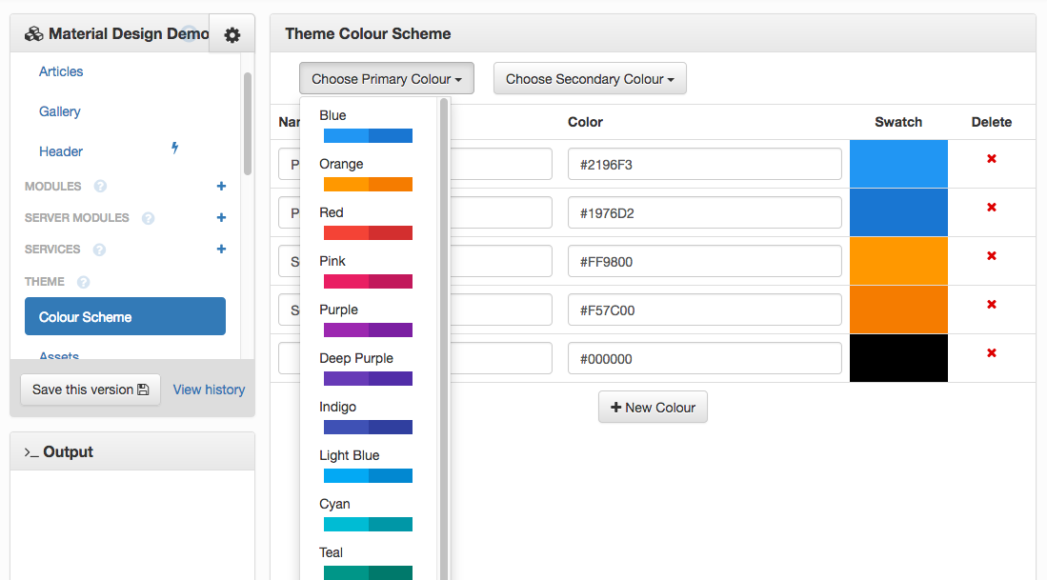Delete the #FF9800 colour row

tap(991, 256)
